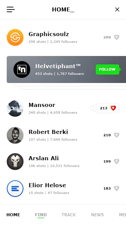Viewport: 126px width, 225px height.
Task: Go to the NEWS tab
Action: (97, 215)
